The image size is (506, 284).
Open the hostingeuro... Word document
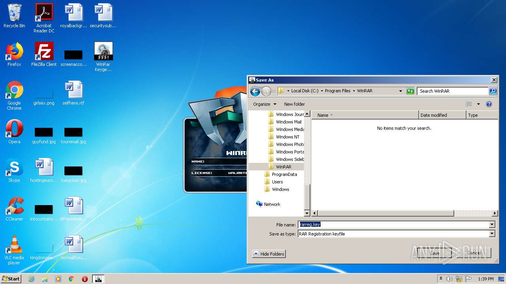[44, 171]
